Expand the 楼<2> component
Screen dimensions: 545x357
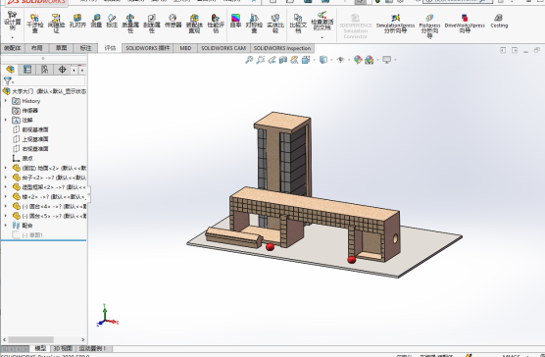6,196
